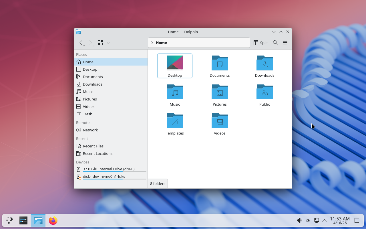Expand breadcrumb chevron before Home

click(x=152, y=43)
